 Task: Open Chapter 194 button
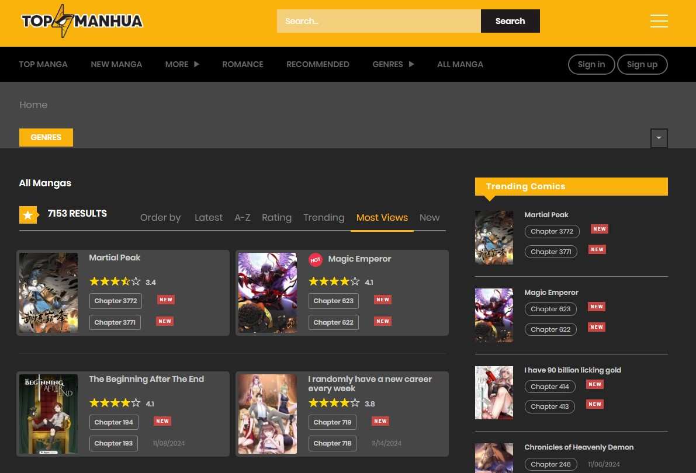(113, 422)
